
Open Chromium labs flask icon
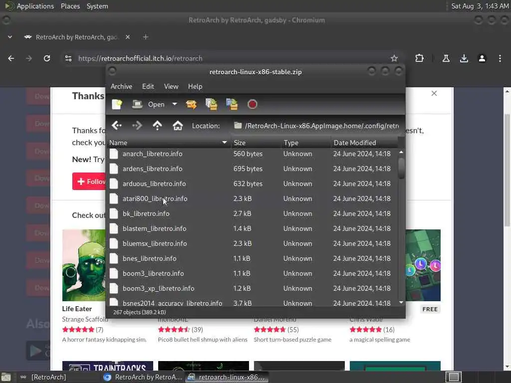446,58
